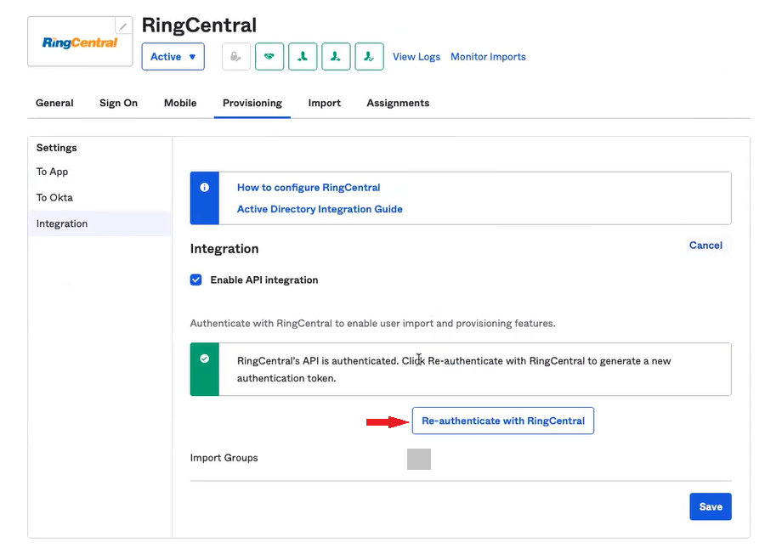765x548 pixels.
Task: Click the Import Groups label
Action: click(x=224, y=458)
